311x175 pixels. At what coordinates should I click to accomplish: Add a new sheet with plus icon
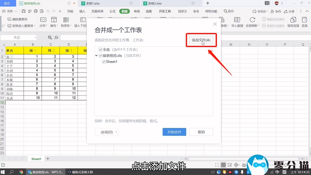coord(48,159)
